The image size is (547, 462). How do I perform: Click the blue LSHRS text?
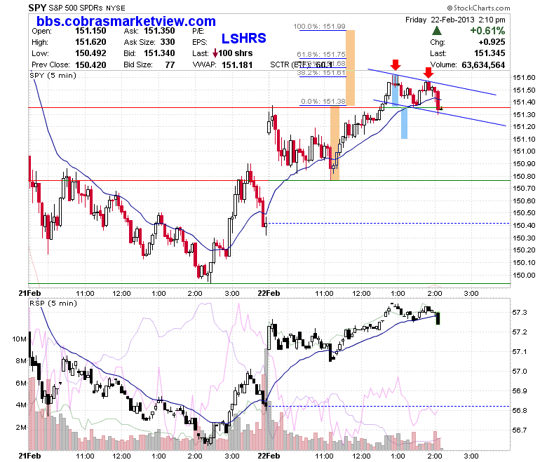pos(244,39)
